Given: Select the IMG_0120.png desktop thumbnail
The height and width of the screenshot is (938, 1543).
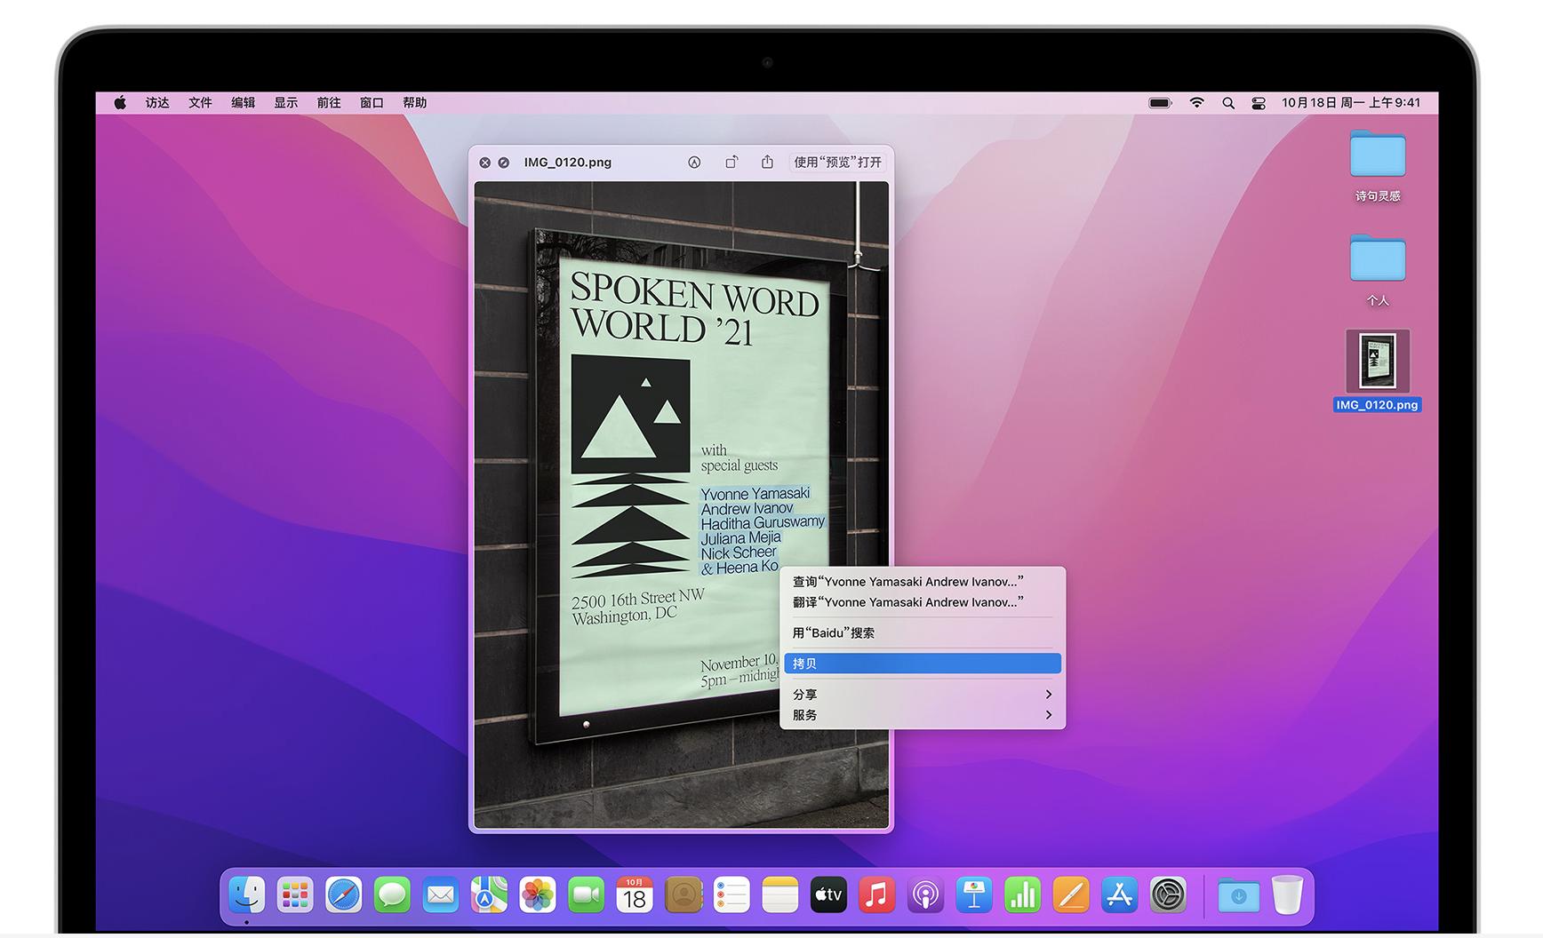Looking at the screenshot, I should click(x=1377, y=362).
